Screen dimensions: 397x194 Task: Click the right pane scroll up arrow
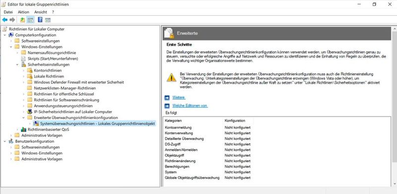[395, 28]
